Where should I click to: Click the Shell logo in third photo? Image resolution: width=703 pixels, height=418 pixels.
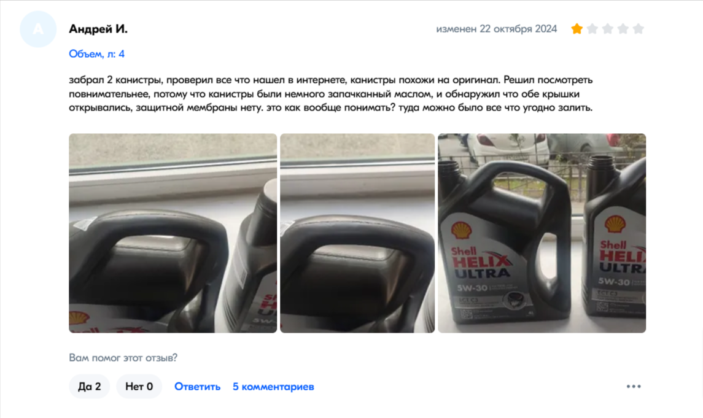(461, 230)
